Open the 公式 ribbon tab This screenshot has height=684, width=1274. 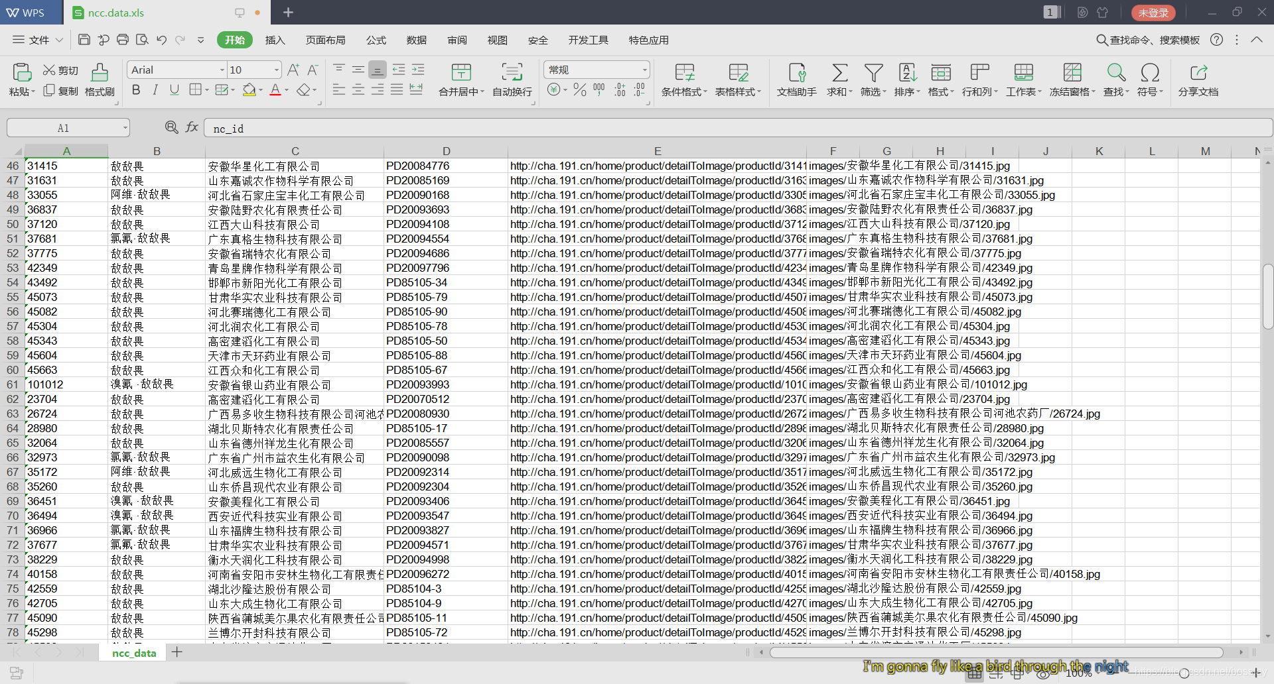(x=376, y=40)
